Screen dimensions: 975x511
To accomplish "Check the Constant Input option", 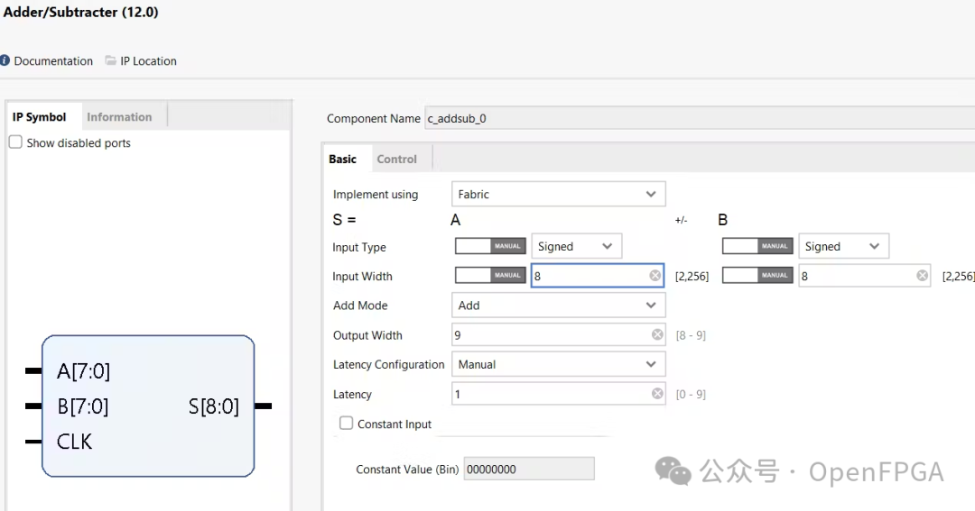I will (x=346, y=424).
